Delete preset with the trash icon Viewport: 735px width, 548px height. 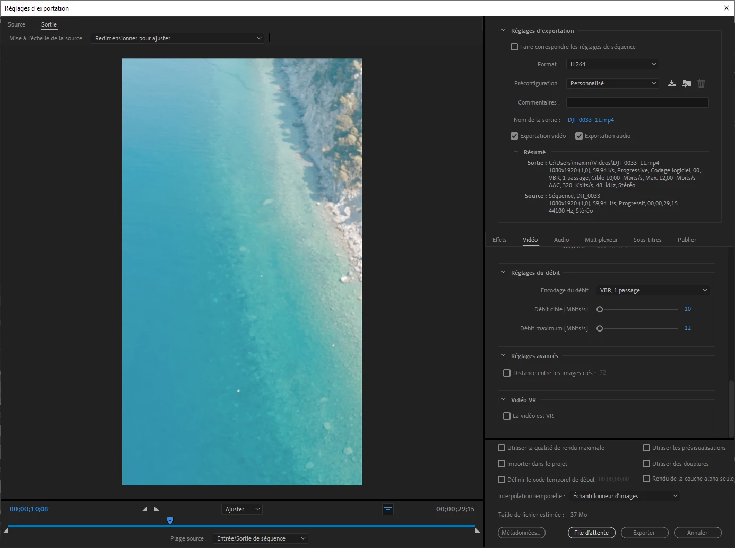coord(702,83)
